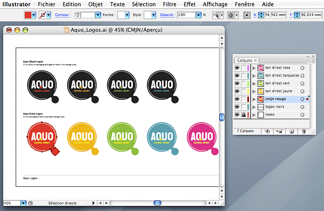324x211 pixels.
Task: Open the zoom level 45% dropdown
Action: (23, 203)
